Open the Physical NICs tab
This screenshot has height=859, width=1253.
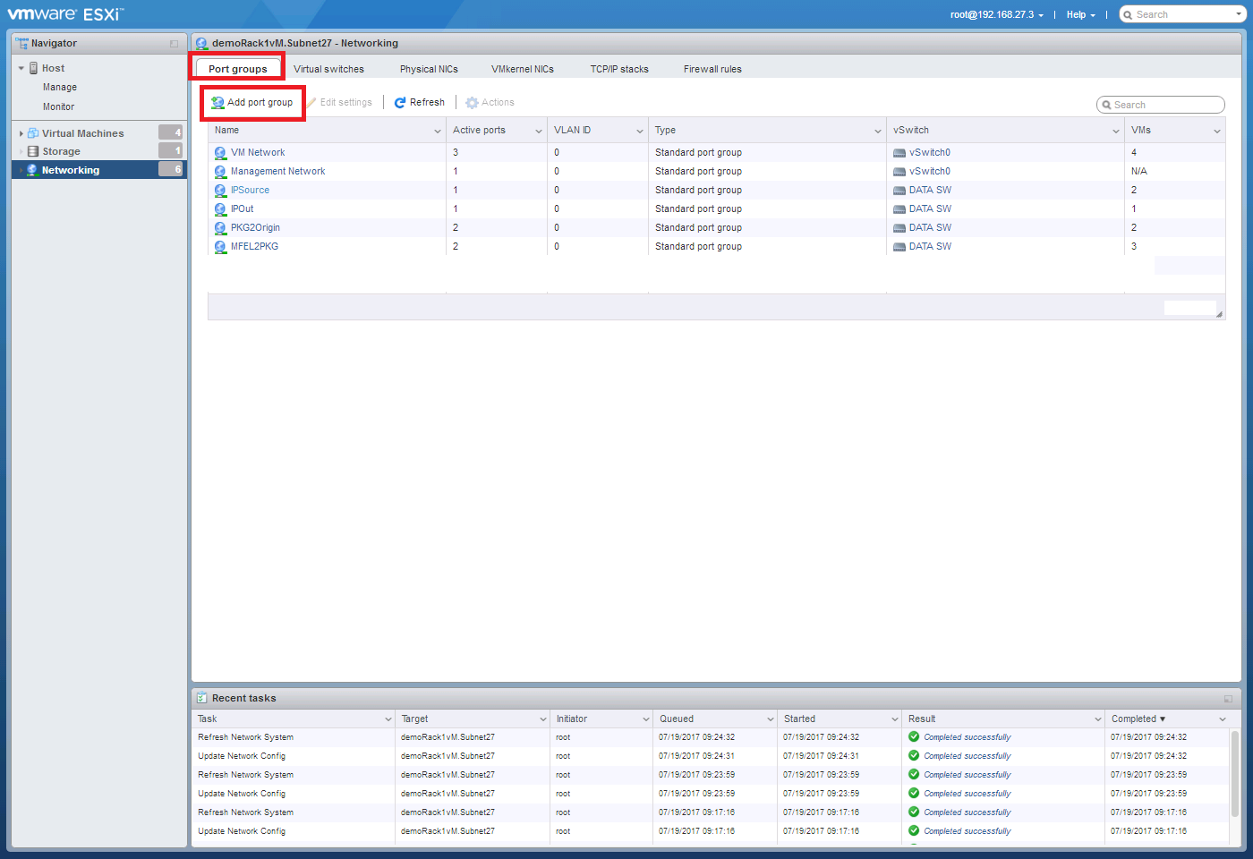429,69
